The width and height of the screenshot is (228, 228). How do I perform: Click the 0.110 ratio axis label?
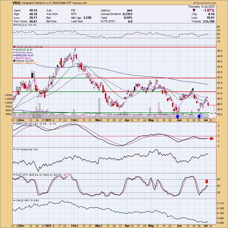pos(221,203)
